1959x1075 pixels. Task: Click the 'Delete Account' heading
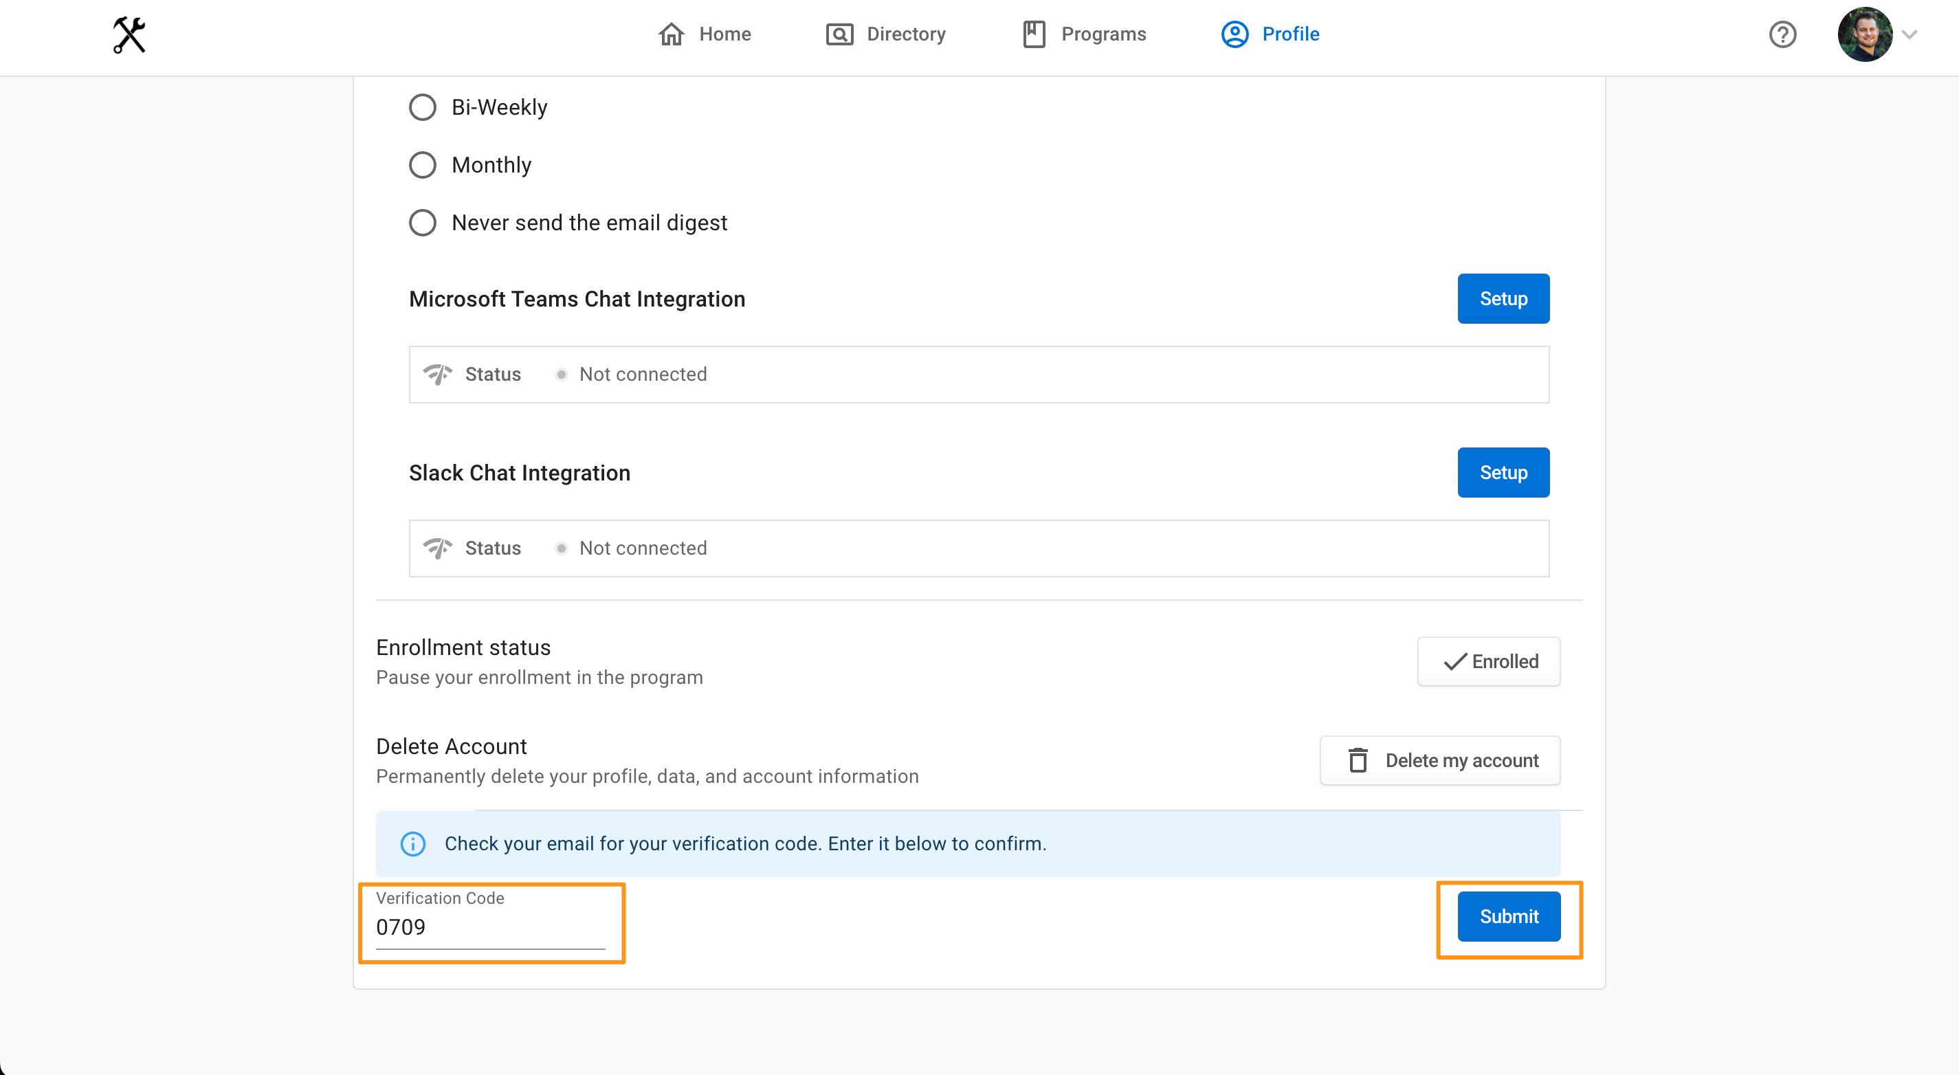(x=451, y=746)
